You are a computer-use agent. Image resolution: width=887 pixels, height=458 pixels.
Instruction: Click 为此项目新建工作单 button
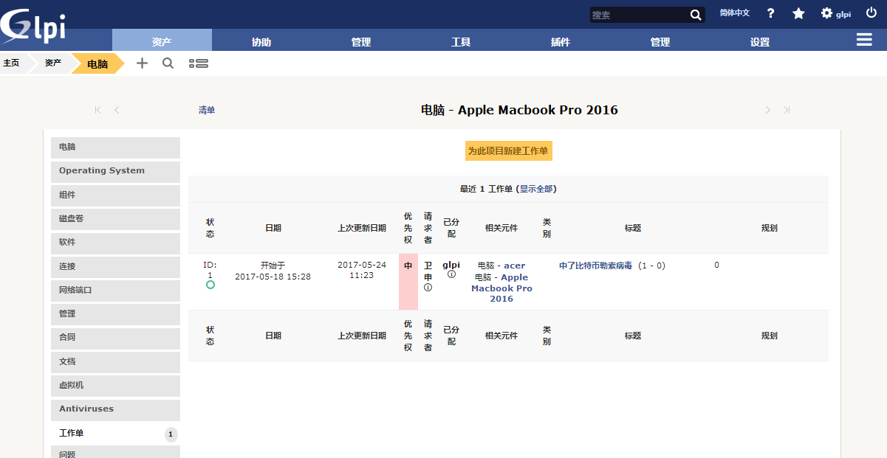tap(508, 150)
